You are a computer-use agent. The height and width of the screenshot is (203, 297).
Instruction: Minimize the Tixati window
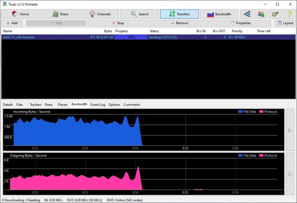[265, 4]
